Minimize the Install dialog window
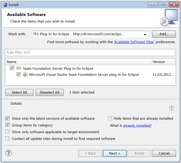This screenshot has height=163, width=181. point(153,5)
